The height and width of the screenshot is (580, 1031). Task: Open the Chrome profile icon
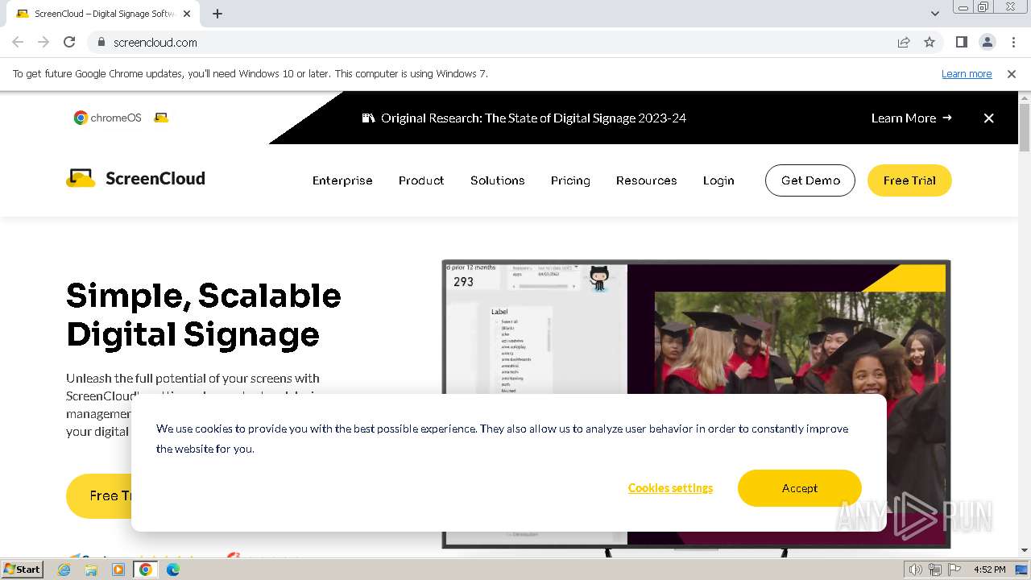pyautogui.click(x=987, y=42)
